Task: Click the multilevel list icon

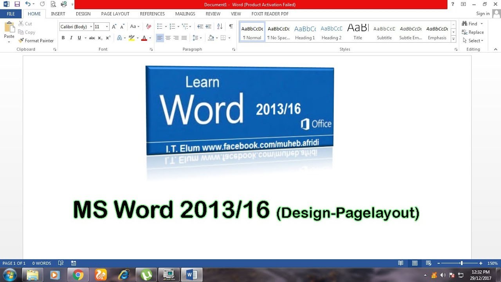Action: [x=185, y=27]
